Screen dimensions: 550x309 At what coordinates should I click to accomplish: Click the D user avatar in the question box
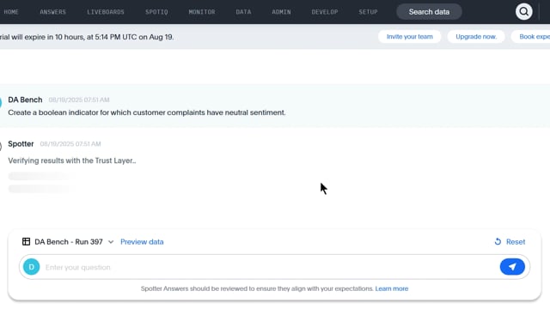click(32, 267)
